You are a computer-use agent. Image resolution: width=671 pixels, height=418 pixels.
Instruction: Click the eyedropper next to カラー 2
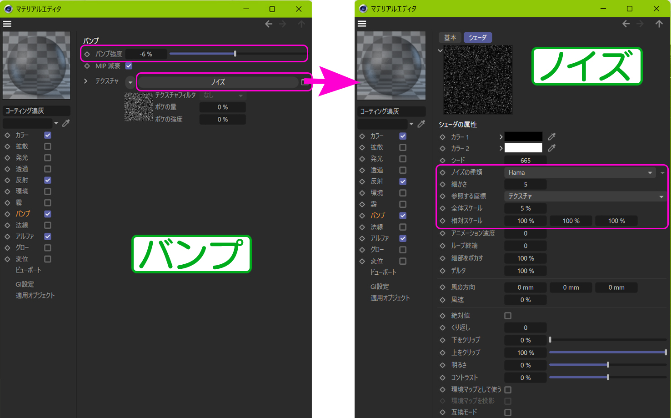[x=551, y=148]
